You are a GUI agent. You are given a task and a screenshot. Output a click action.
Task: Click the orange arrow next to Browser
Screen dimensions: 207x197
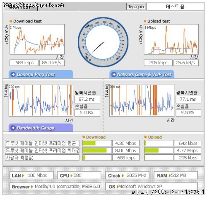coord(32,187)
